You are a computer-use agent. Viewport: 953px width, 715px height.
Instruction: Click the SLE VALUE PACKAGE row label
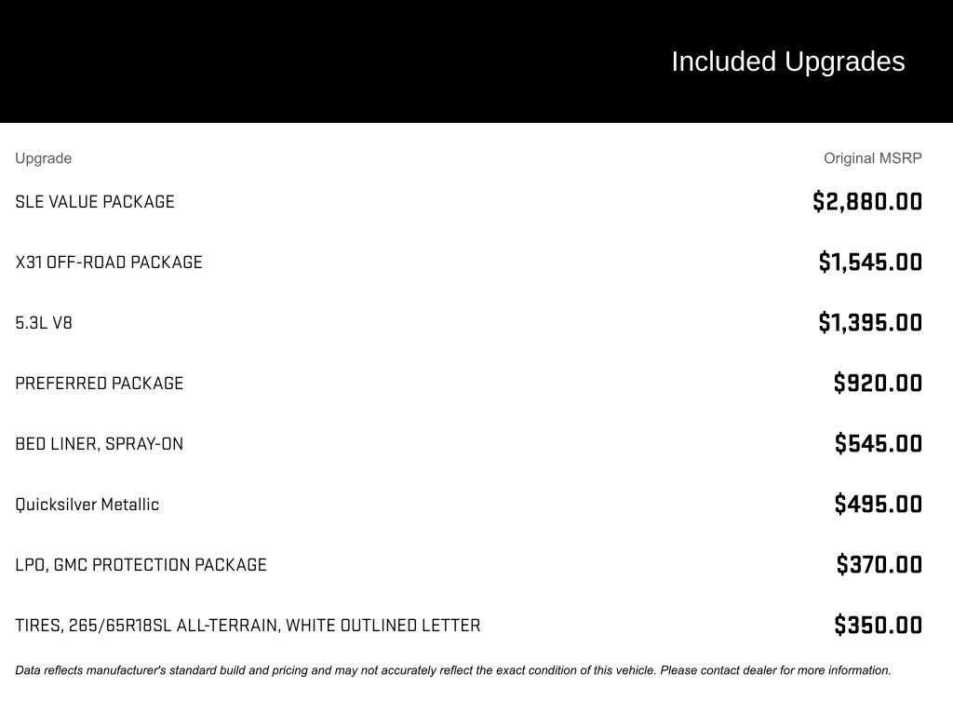point(95,202)
